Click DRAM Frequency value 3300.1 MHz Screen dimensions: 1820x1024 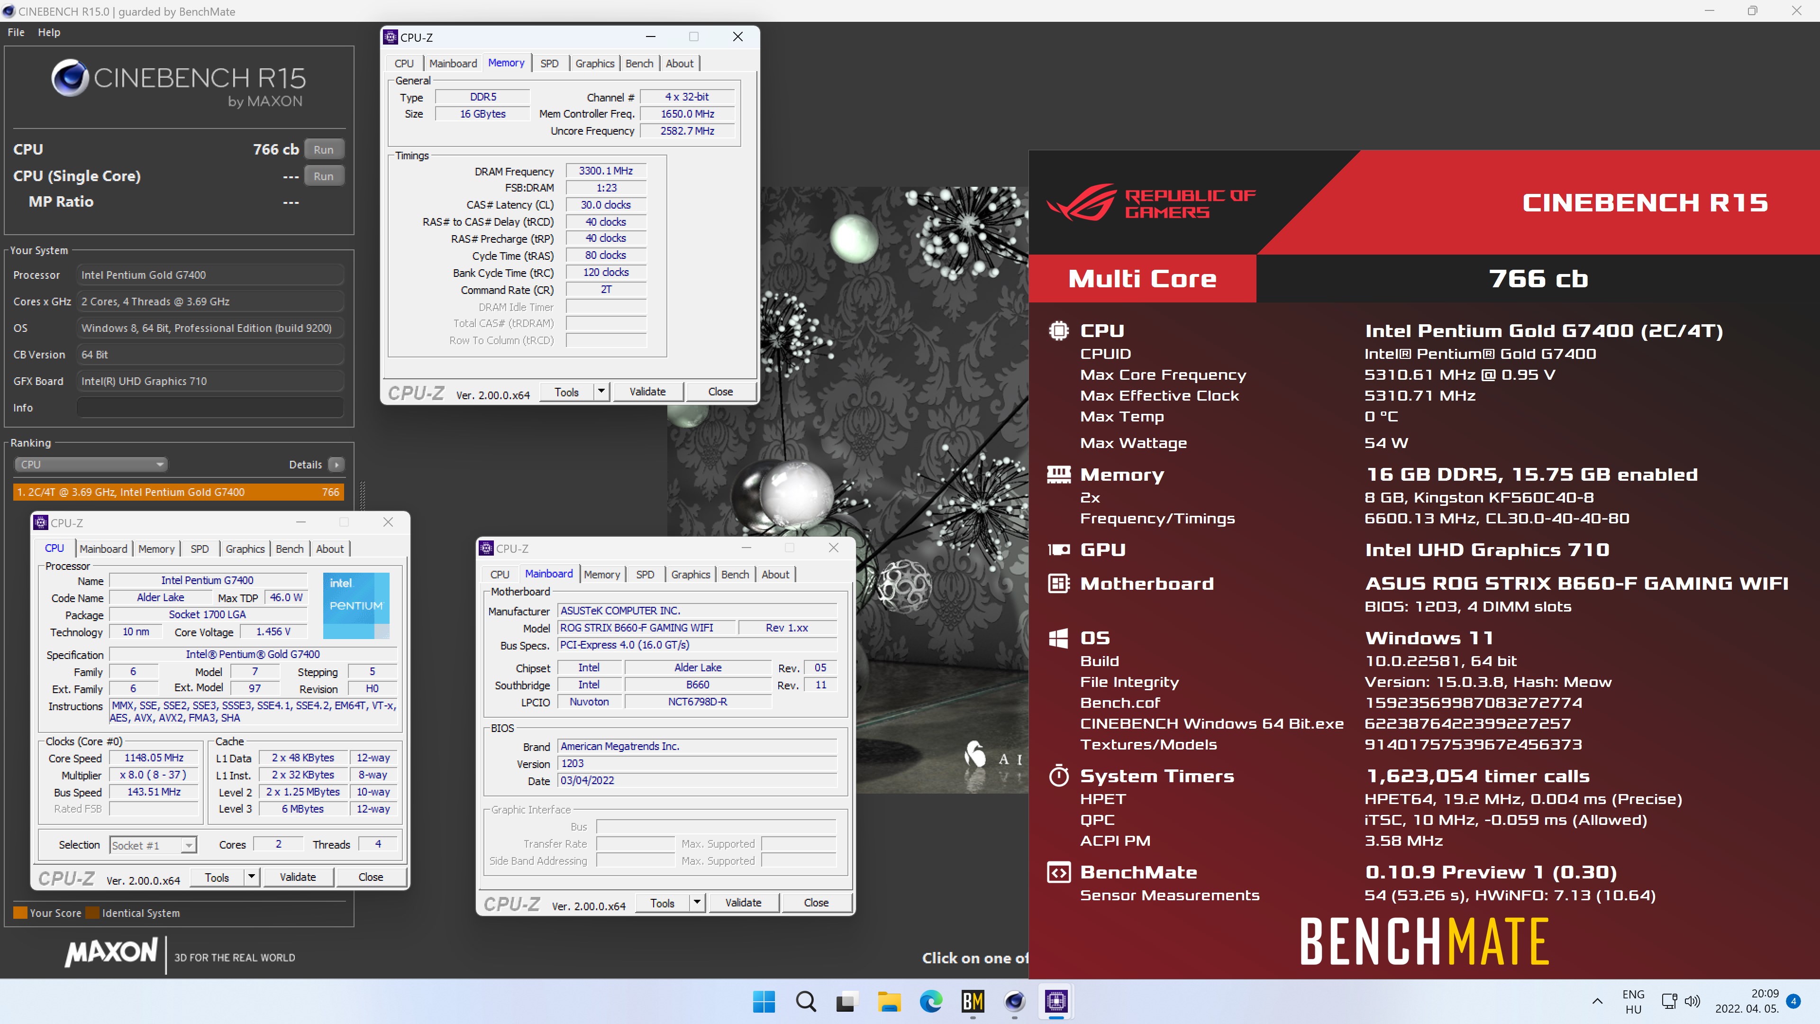(x=606, y=170)
